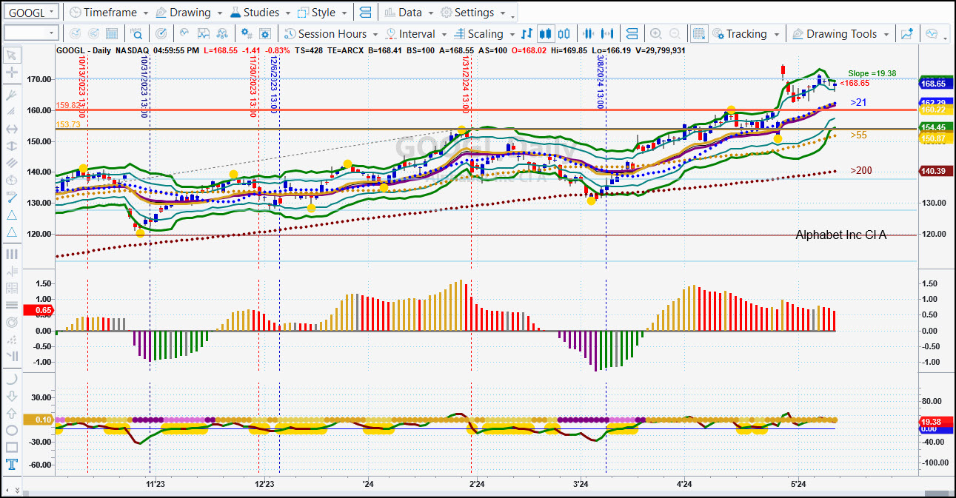This screenshot has width=956, height=498.
Task: Select the text T drawing tool
Action: pyautogui.click(x=12, y=465)
